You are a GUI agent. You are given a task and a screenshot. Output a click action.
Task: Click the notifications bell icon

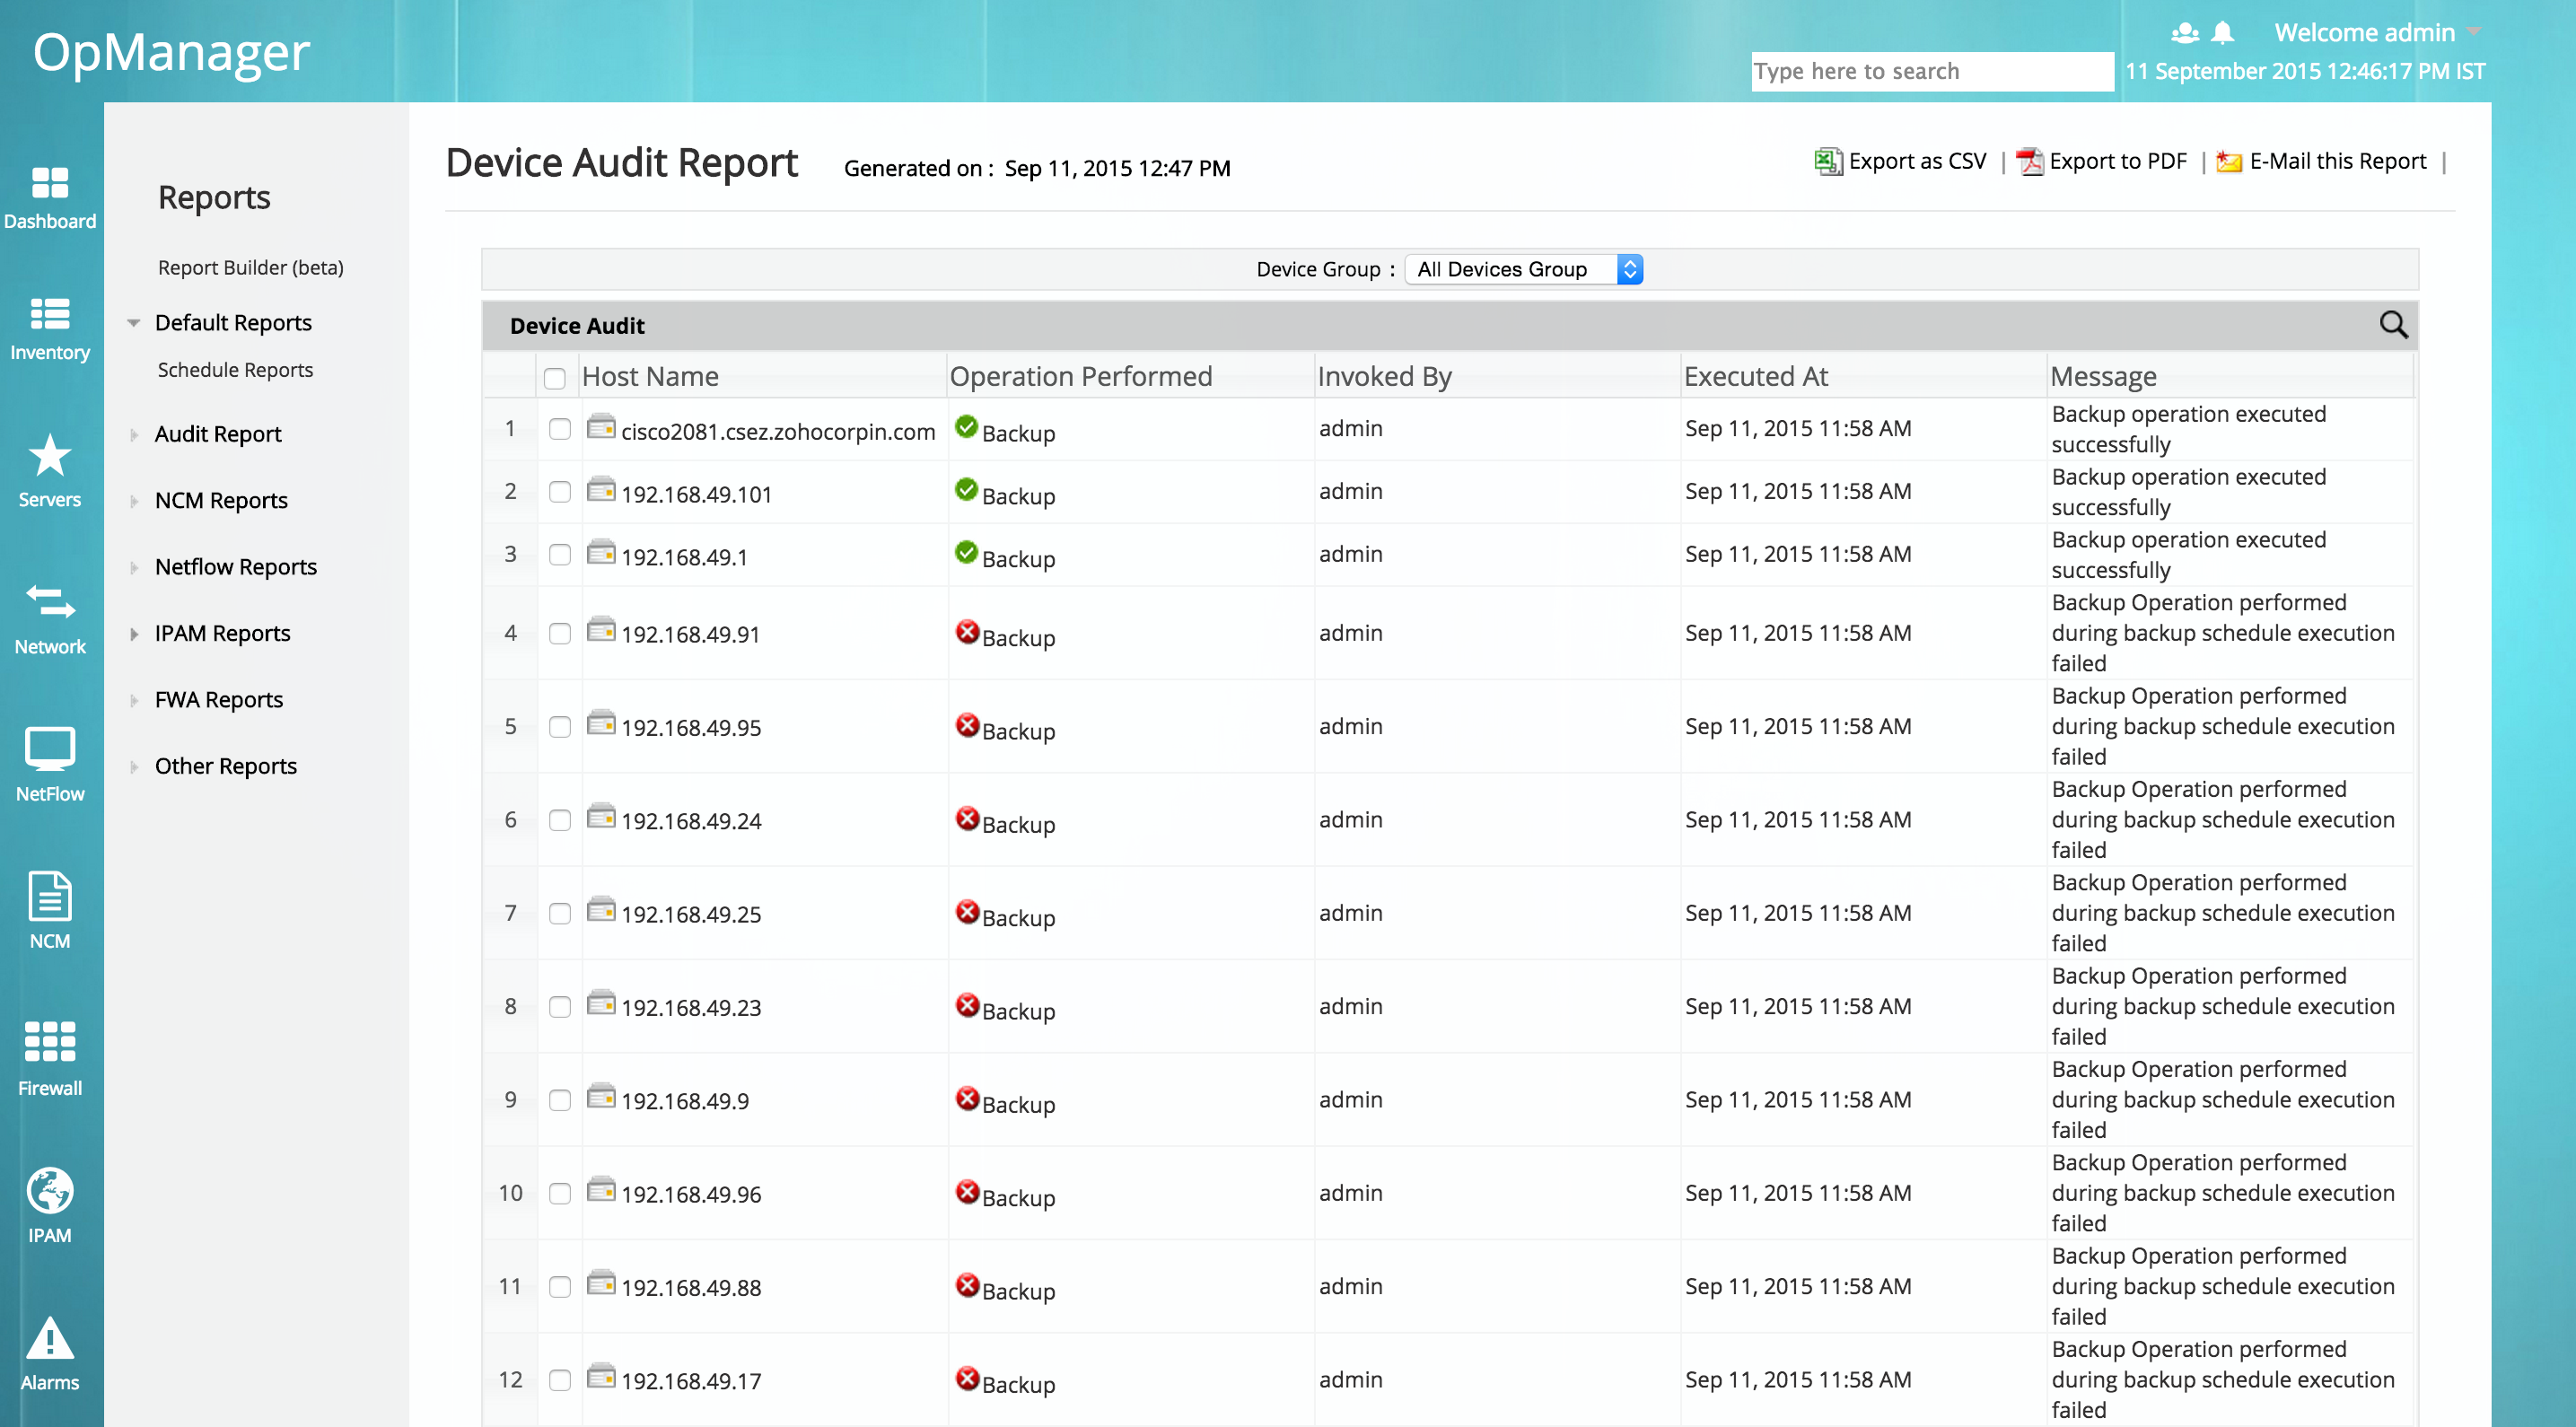coord(2222,32)
